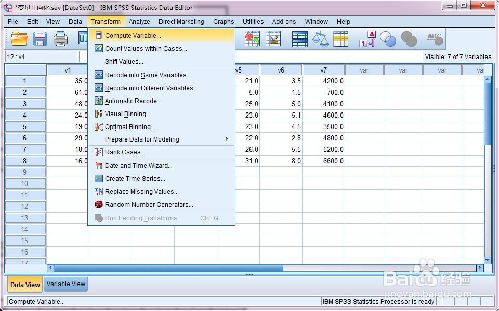The image size is (499, 311).
Task: Click the Show All Variables gray icon
Action: 409,39
